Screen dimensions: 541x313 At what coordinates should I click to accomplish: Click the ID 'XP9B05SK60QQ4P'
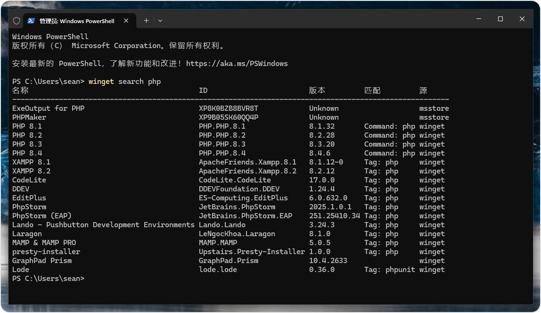pyautogui.click(x=229, y=117)
